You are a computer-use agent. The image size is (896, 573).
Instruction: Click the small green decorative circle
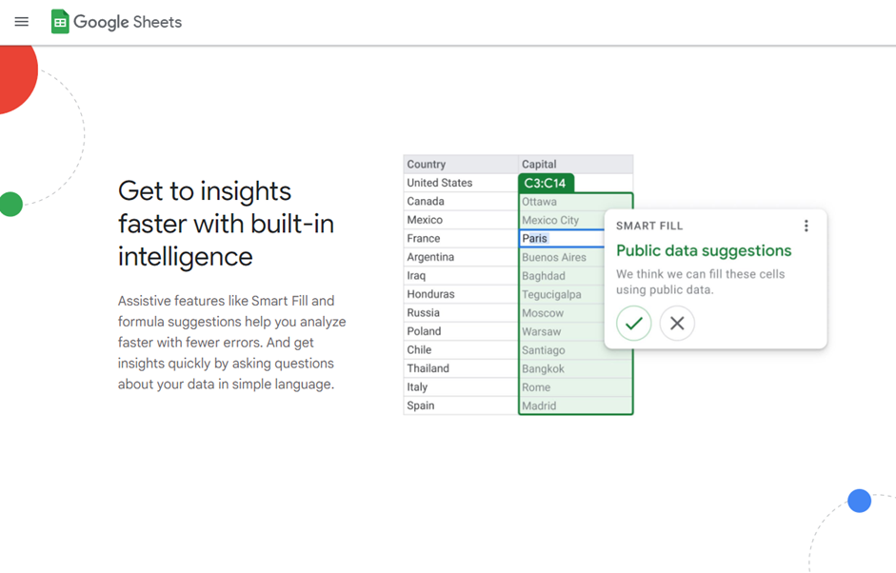[10, 204]
